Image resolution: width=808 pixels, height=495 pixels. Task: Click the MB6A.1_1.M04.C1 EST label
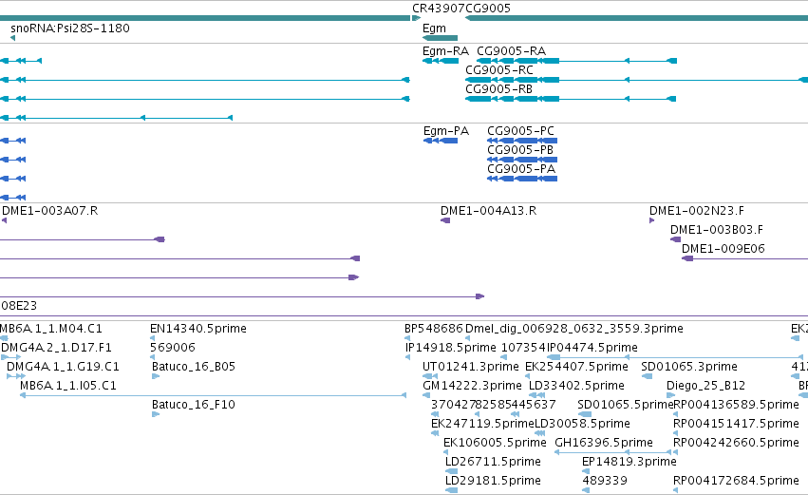coord(51,329)
